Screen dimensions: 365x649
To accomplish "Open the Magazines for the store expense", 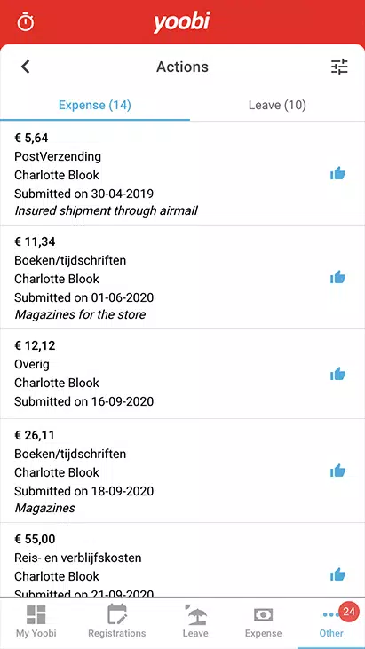I will (x=183, y=277).
